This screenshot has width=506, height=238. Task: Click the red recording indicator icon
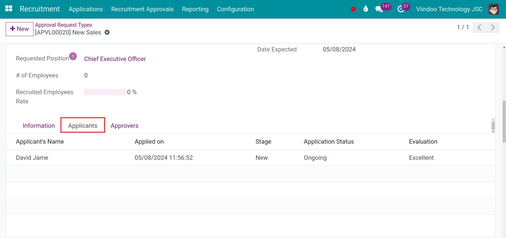[353, 9]
